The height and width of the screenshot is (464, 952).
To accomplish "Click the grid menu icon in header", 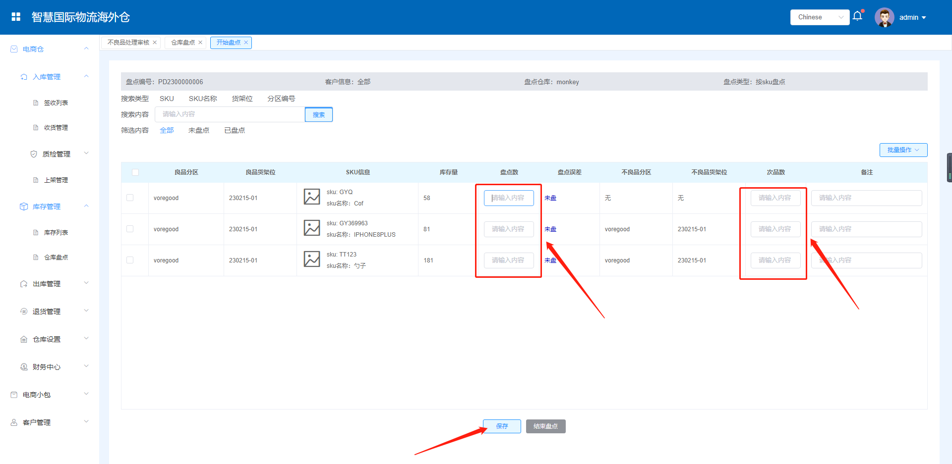I will point(16,17).
